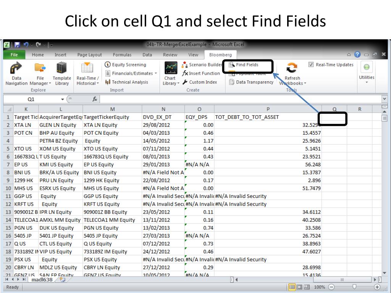
Task: Click the vertical scrollbar thumb
Action: [x=384, y=118]
